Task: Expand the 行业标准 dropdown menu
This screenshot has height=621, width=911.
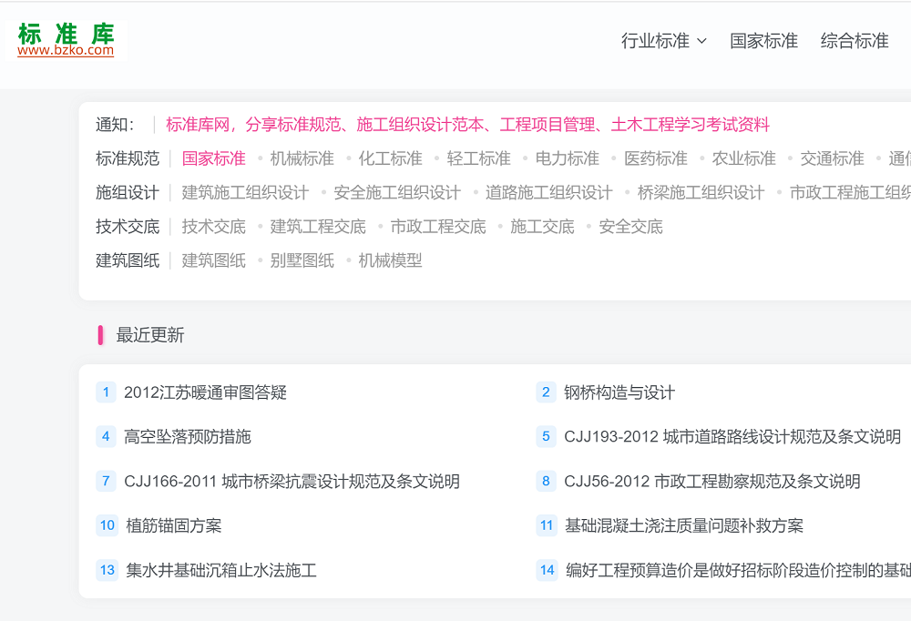Action: 663,41
